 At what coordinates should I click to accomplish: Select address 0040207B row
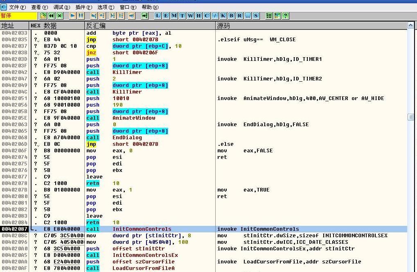[x=203, y=190]
